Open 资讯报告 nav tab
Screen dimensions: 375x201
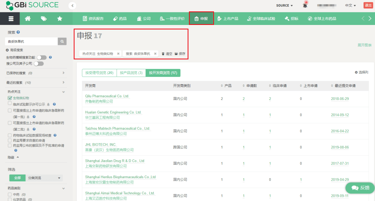tap(93, 19)
